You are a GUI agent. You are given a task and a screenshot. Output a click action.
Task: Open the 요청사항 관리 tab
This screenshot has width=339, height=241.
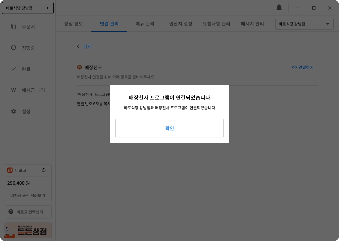coord(216,24)
